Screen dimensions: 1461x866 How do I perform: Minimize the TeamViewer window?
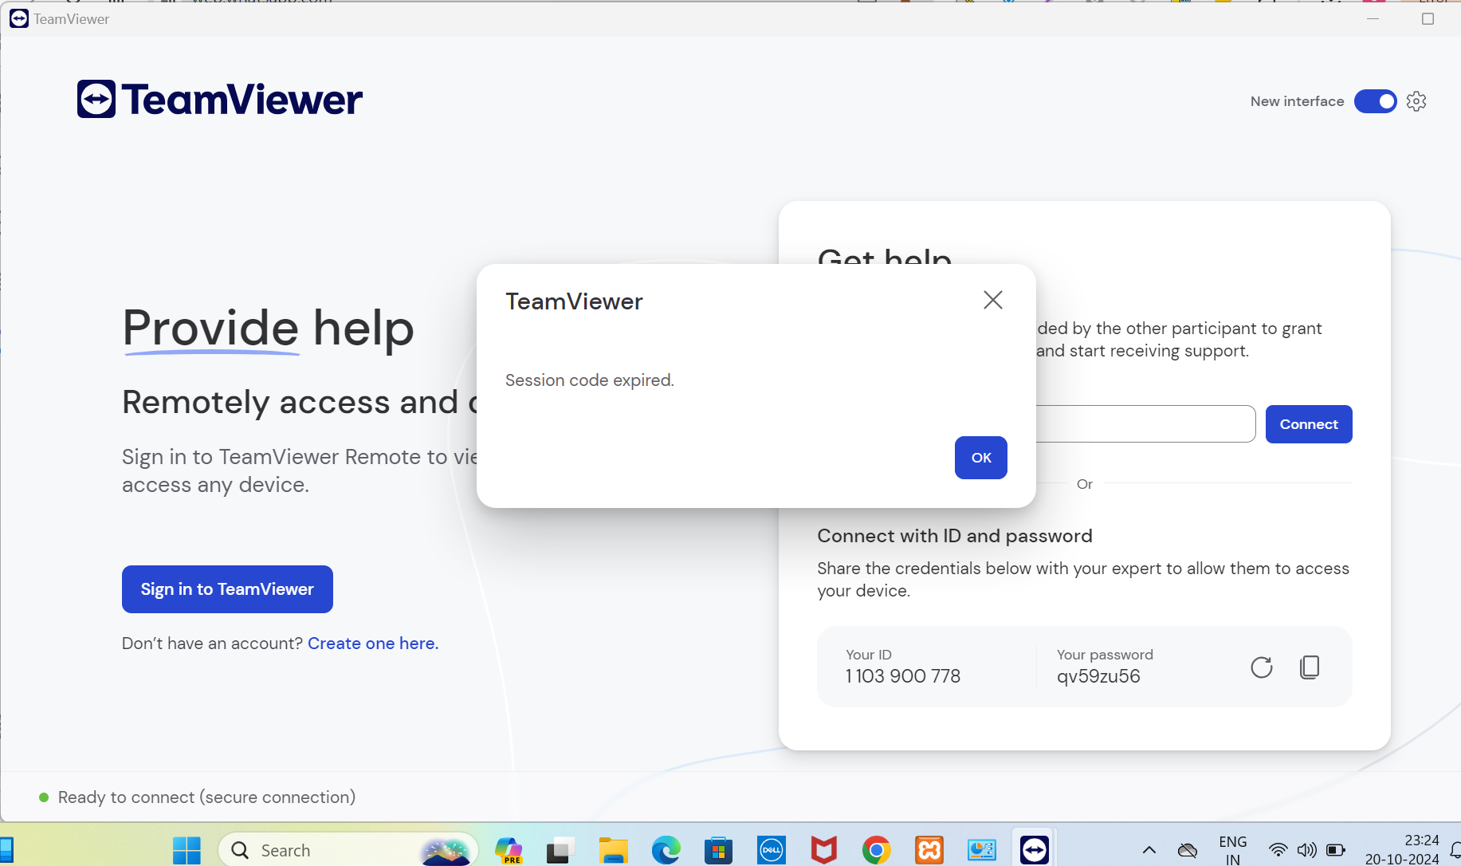(1373, 18)
